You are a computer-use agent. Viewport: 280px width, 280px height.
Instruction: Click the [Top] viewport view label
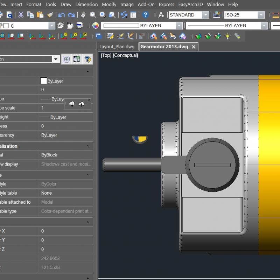[106, 55]
